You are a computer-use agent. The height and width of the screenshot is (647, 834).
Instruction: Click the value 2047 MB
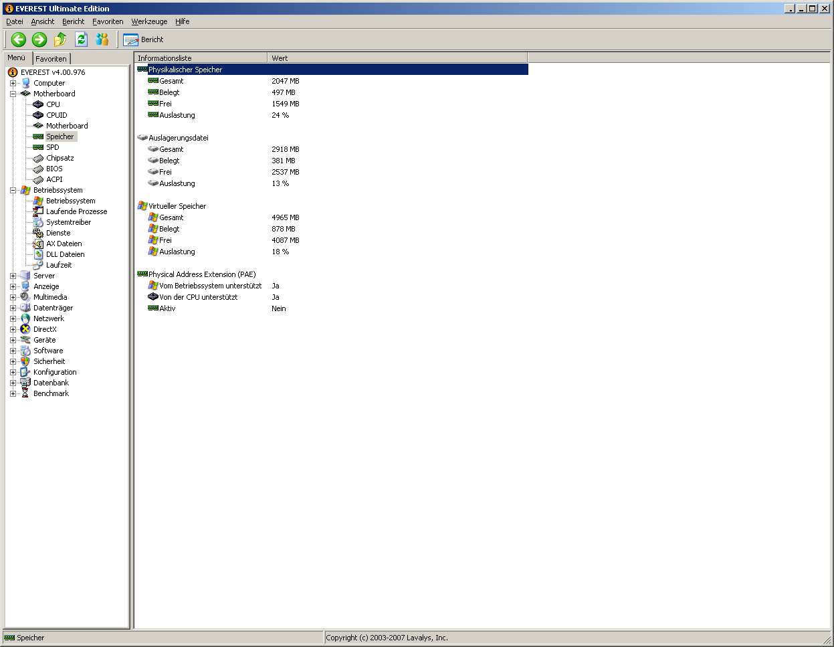(x=286, y=81)
